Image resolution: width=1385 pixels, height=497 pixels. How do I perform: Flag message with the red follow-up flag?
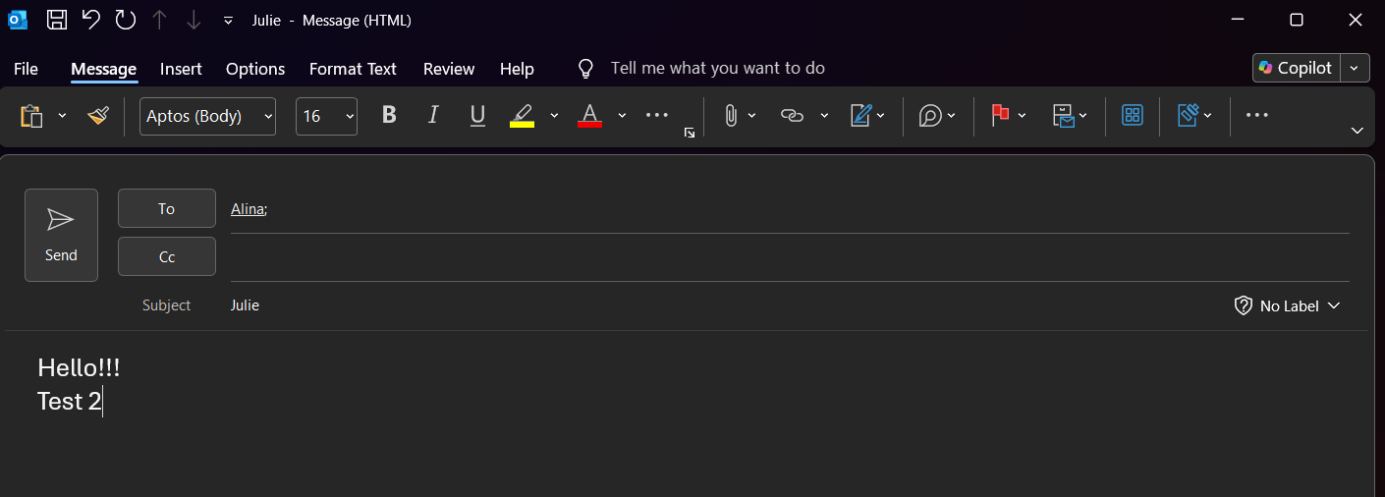[1000, 116]
